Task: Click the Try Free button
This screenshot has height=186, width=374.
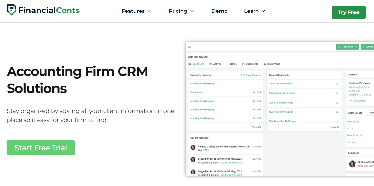Action: [348, 12]
